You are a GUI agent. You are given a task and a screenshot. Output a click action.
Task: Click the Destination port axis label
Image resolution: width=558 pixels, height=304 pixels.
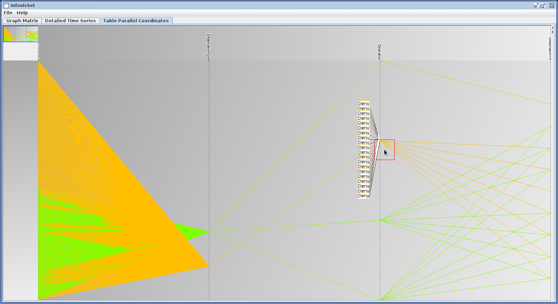209,47
